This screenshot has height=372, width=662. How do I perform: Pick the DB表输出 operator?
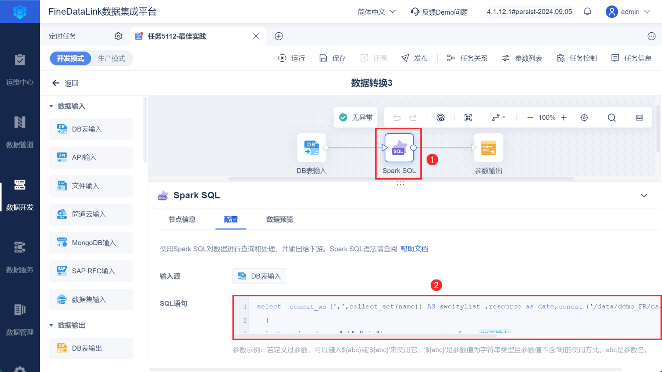[91, 348]
